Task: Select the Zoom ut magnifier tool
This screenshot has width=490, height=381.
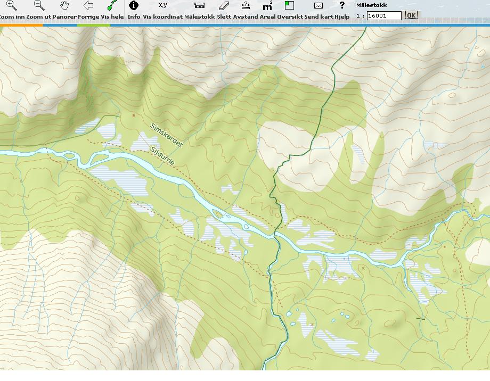Action: (39, 6)
